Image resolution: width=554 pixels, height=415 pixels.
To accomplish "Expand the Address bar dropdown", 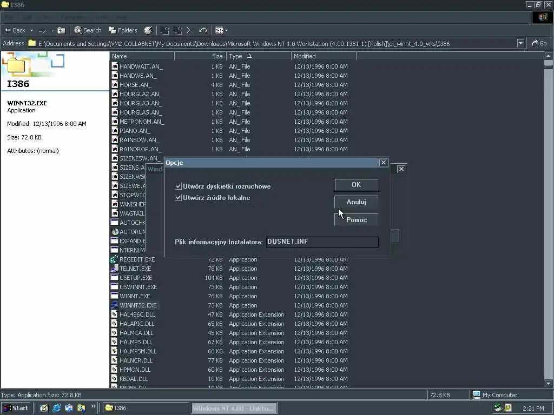I will [x=520, y=43].
